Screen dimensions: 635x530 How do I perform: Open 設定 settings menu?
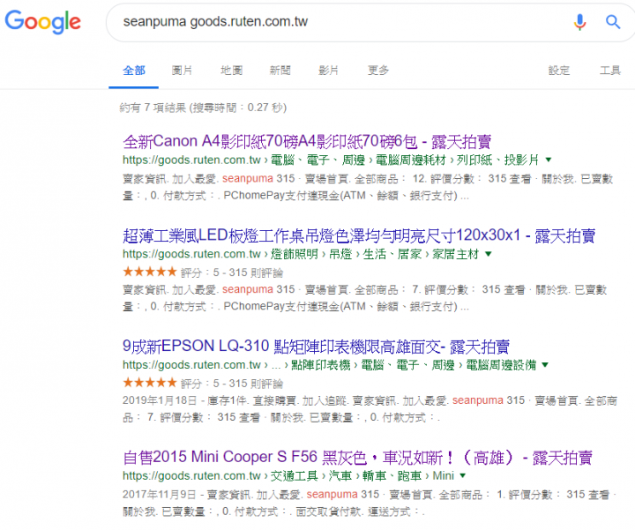(559, 71)
